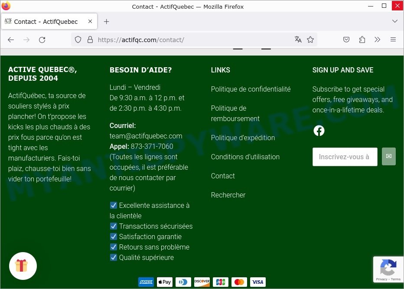
Task: Open Politique d'expédition link
Action: (243, 138)
